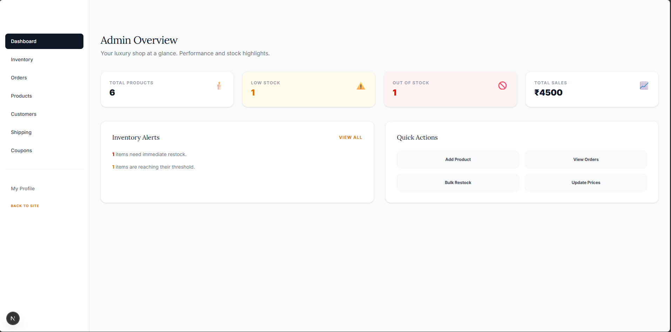The width and height of the screenshot is (671, 332).
Task: Click the Admin Overview heading
Action: point(139,40)
